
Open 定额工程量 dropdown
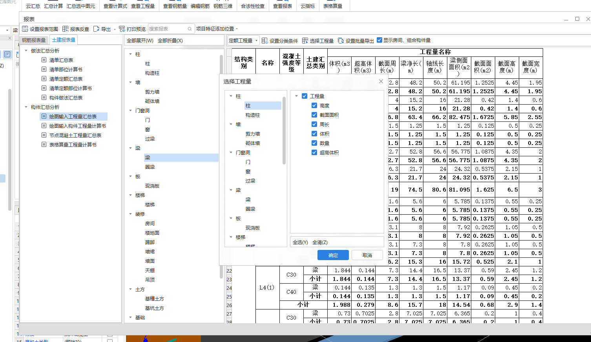[243, 40]
